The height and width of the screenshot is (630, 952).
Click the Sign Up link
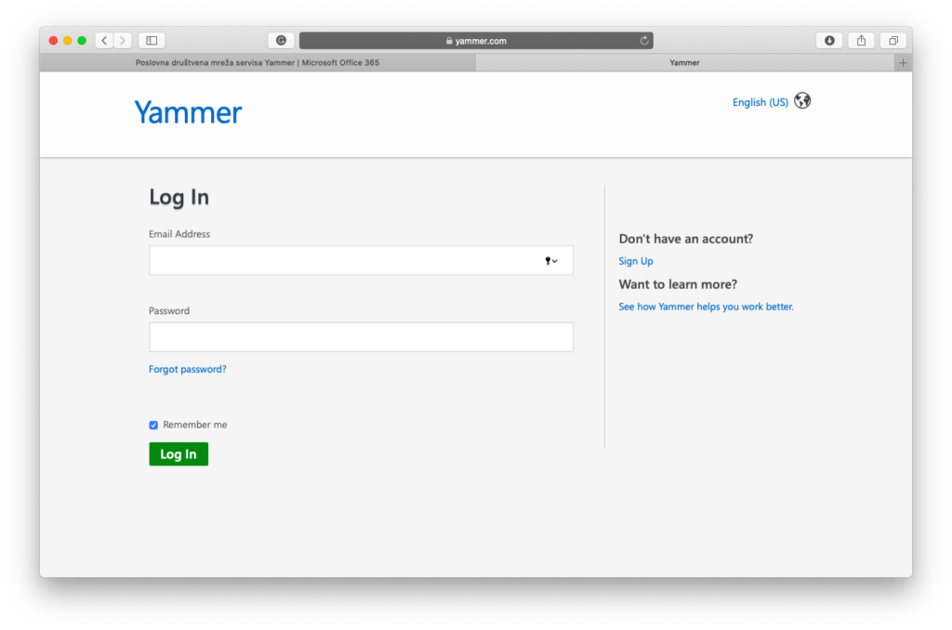coord(636,261)
